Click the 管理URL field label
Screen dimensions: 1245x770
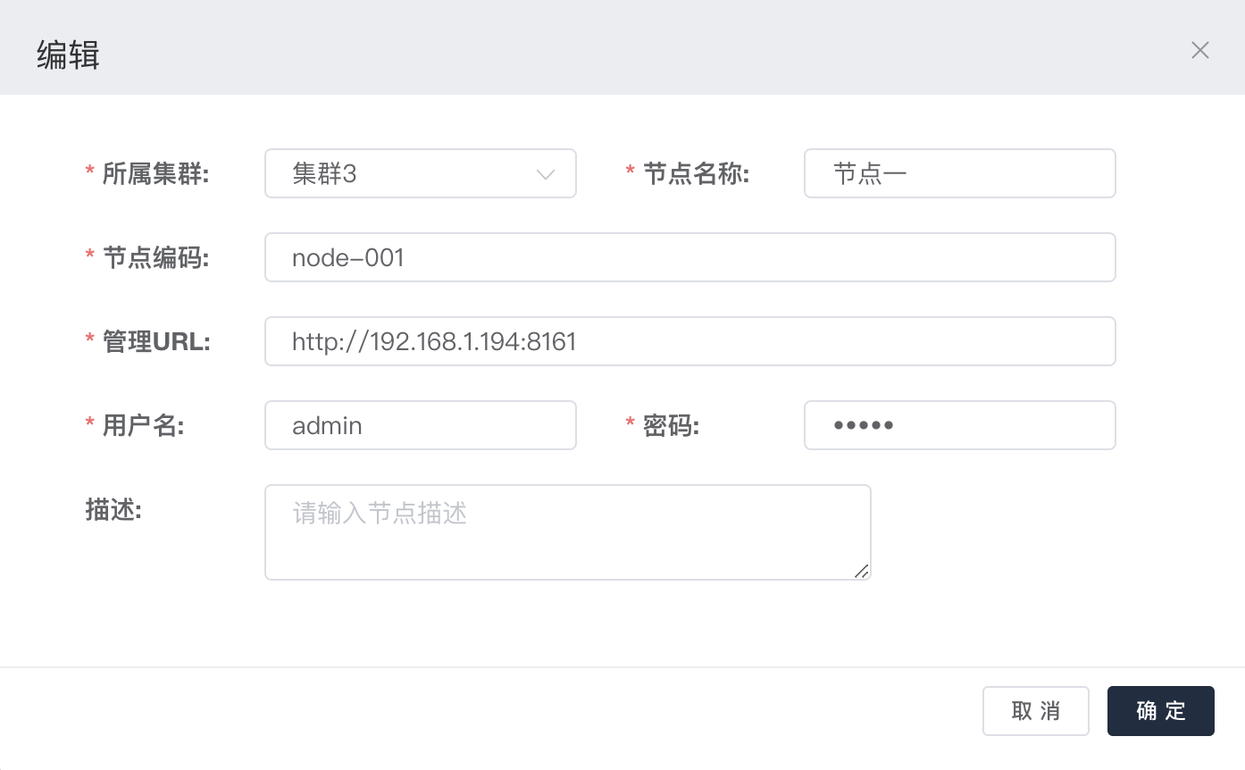click(x=156, y=342)
